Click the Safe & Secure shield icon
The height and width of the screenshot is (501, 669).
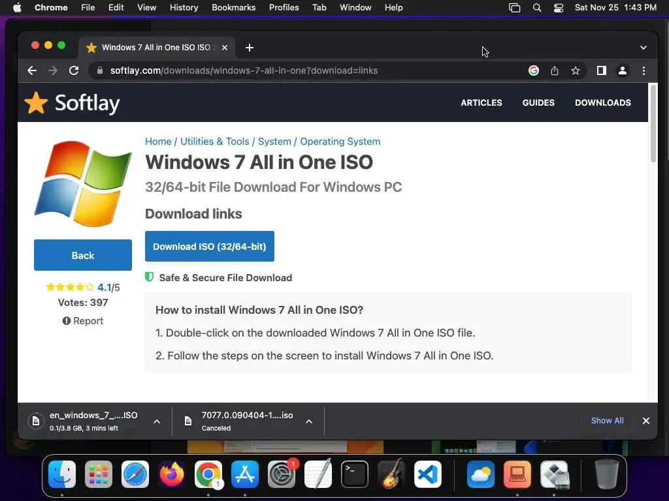149,277
